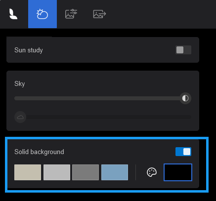This screenshot has height=201, width=216.
Task: Select the beige background color swatch
Action: click(28, 172)
